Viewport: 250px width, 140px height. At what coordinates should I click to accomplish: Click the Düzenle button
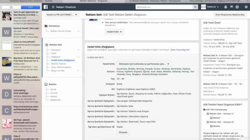point(123,132)
